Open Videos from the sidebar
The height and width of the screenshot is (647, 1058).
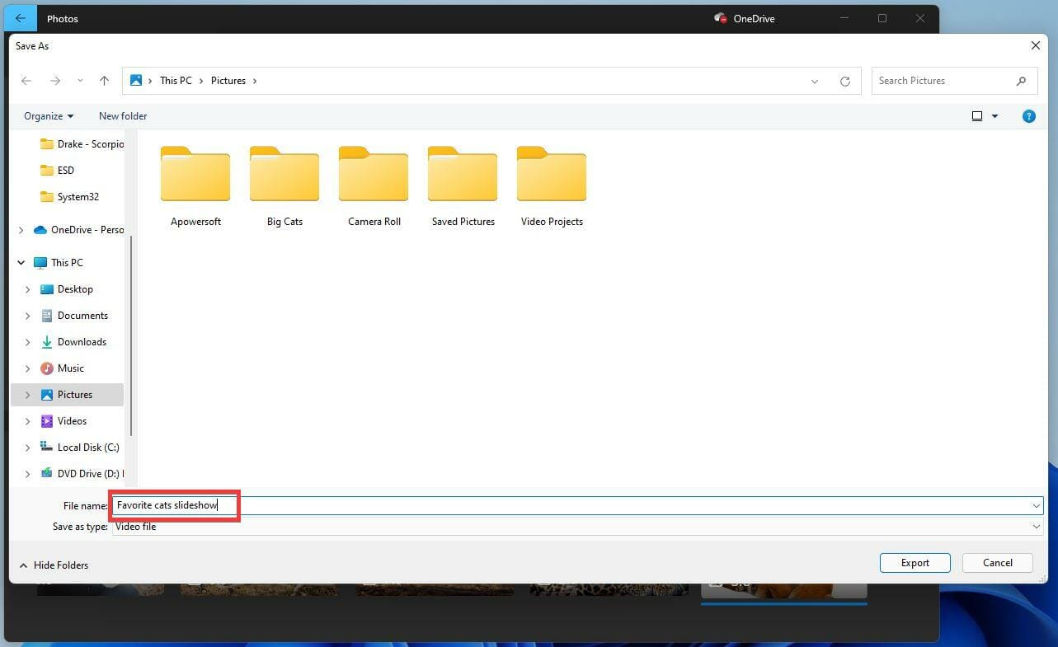click(73, 420)
